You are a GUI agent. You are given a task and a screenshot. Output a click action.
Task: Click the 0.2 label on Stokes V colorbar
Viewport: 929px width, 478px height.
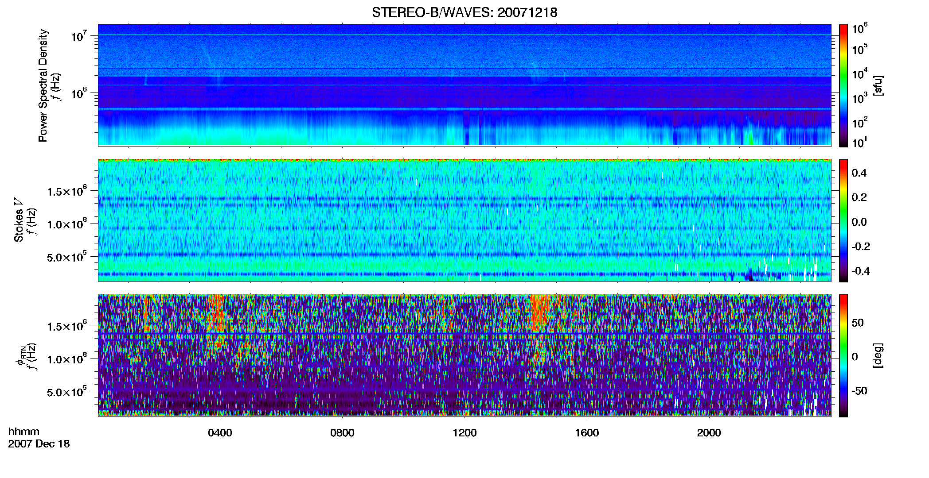[x=859, y=197]
